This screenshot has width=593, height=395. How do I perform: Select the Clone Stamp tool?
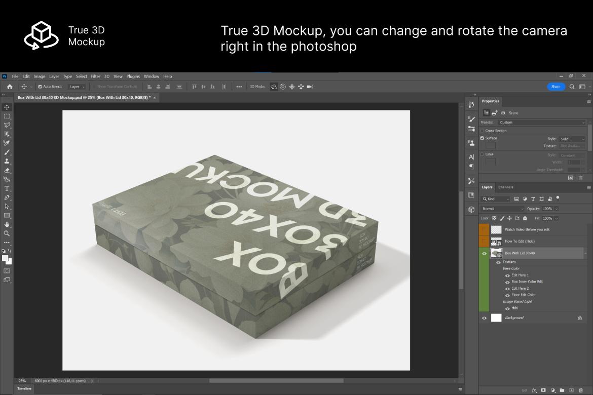[7, 162]
